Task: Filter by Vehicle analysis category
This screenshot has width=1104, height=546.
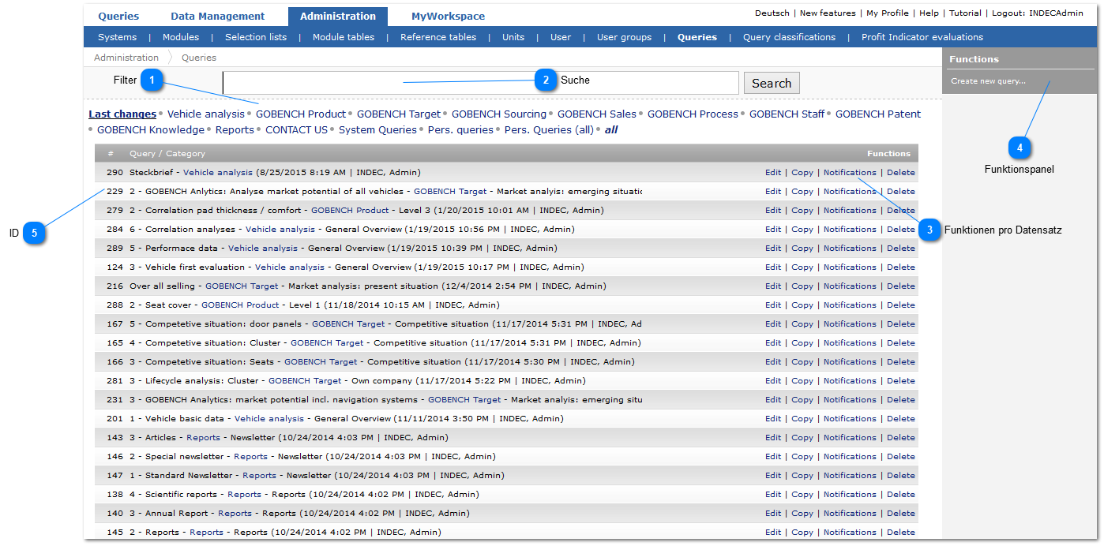Action: (x=206, y=114)
